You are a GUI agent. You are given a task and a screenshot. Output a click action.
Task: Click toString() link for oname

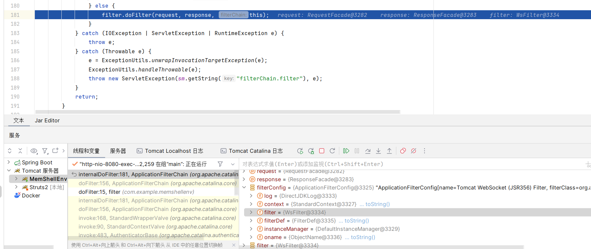click(x=363, y=237)
